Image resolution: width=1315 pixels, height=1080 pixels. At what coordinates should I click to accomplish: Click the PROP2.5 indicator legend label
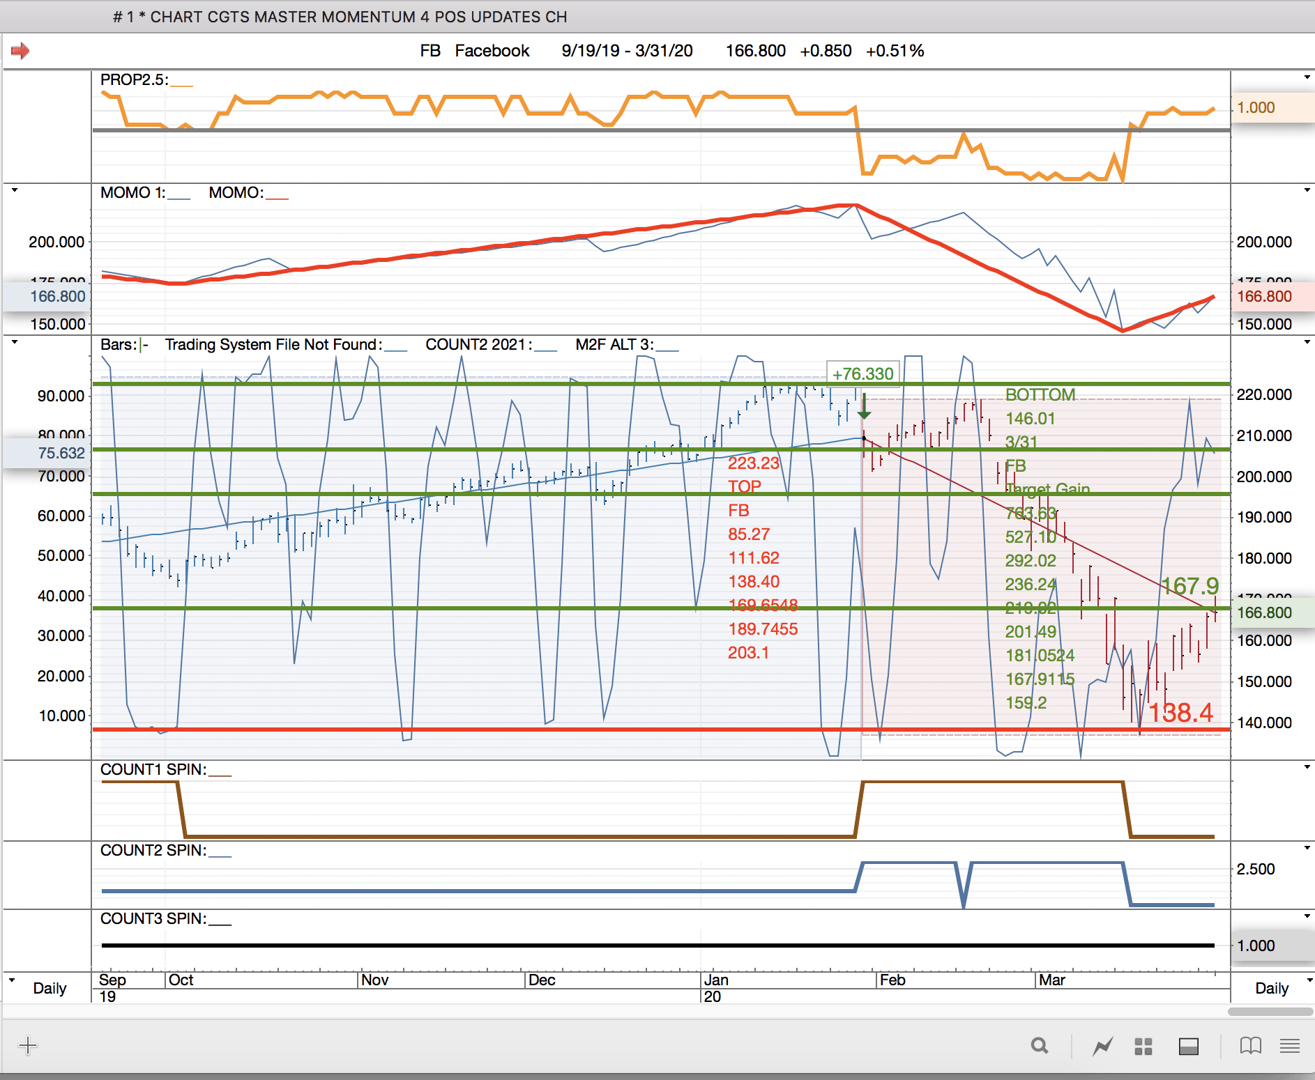coord(134,80)
